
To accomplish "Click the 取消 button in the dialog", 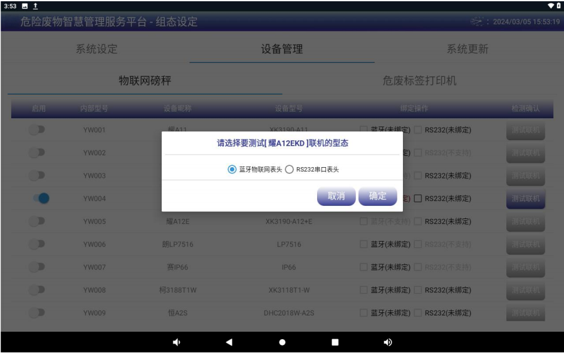I will (x=337, y=196).
